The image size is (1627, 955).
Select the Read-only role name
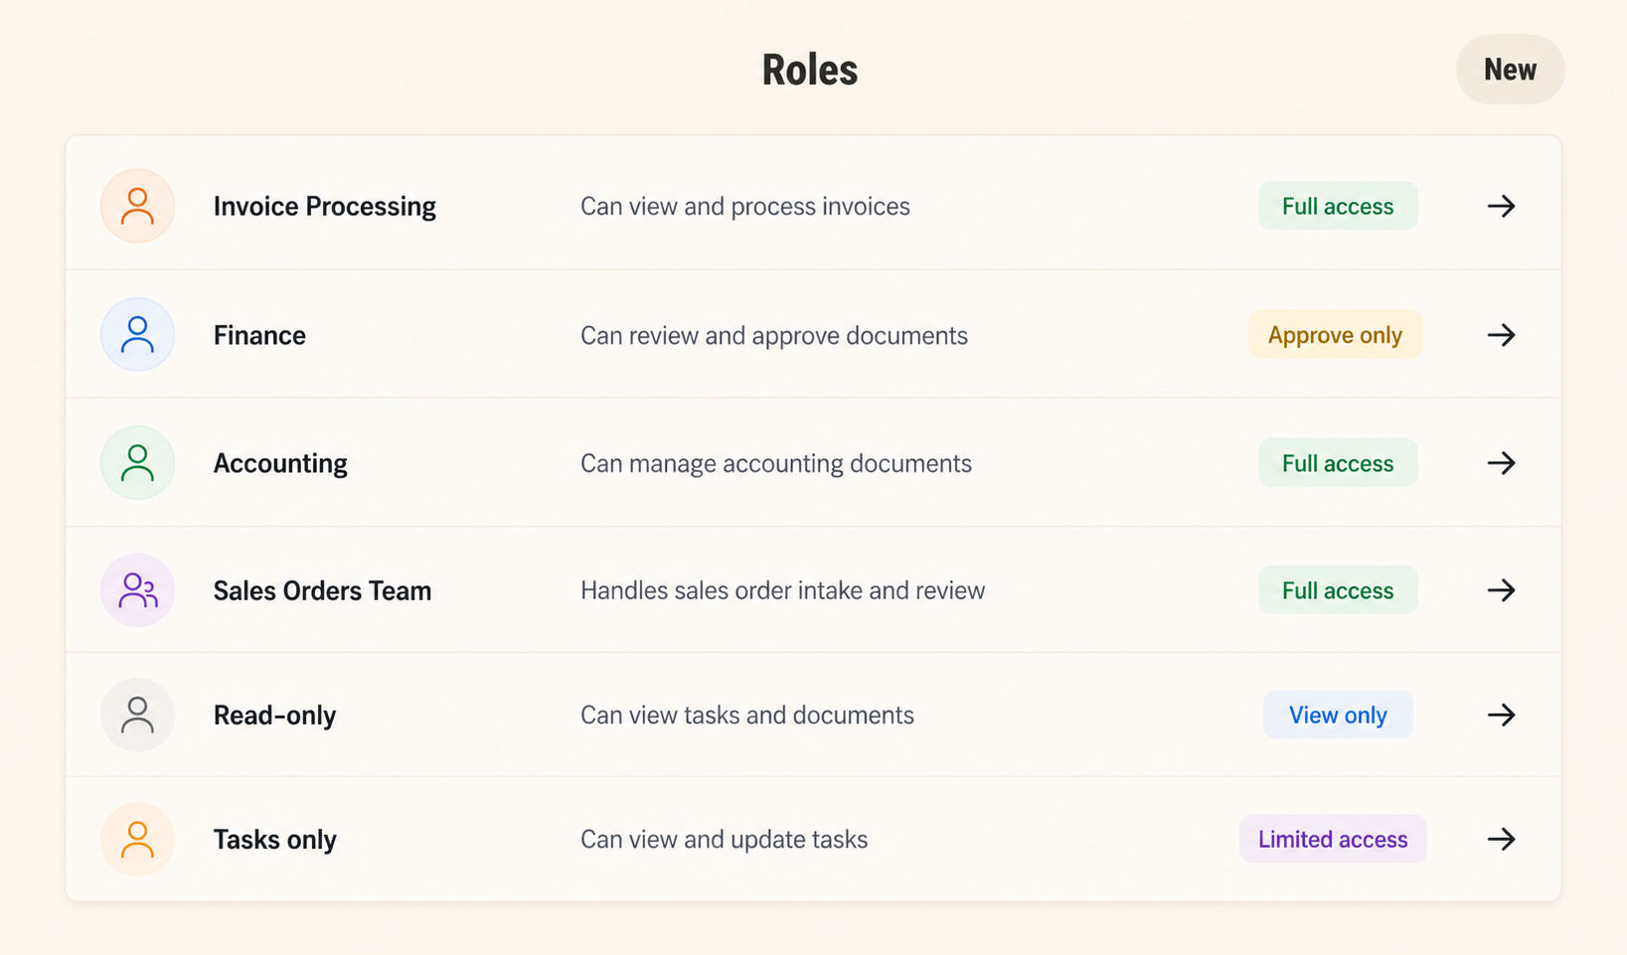[x=274, y=715]
